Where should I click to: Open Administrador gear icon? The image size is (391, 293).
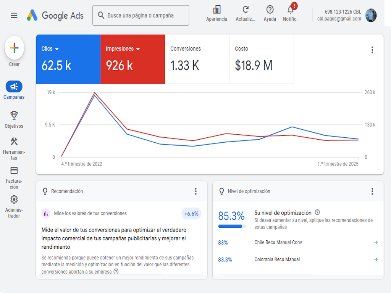pyautogui.click(x=14, y=199)
